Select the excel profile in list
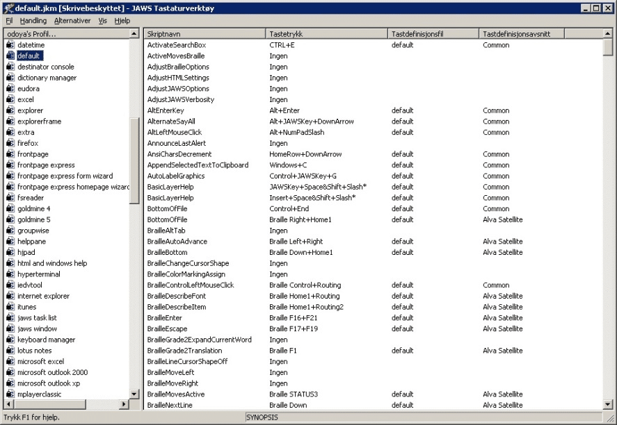This screenshot has height=425, width=617. (26, 99)
